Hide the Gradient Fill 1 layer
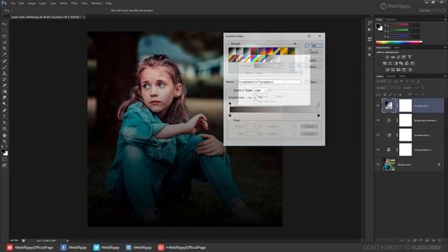Image resolution: width=448 pixels, height=252 pixels. click(x=378, y=106)
